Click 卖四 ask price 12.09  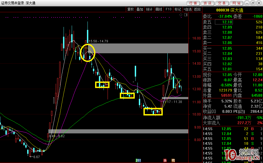[227, 27]
